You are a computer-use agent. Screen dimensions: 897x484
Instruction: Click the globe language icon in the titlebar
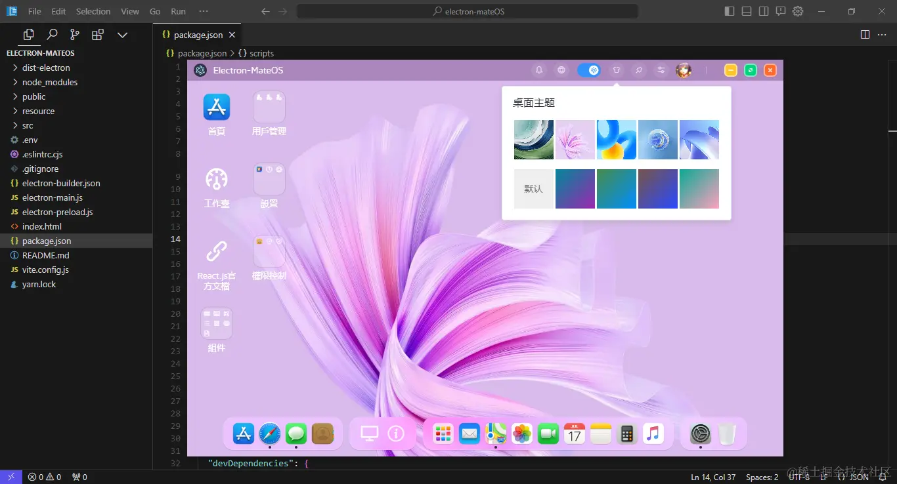click(561, 70)
